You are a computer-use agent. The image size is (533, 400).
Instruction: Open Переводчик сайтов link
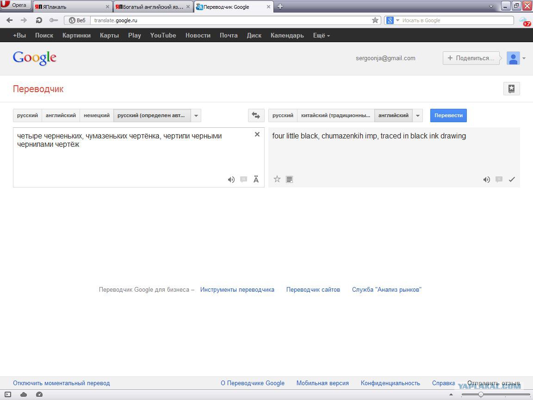pyautogui.click(x=313, y=289)
